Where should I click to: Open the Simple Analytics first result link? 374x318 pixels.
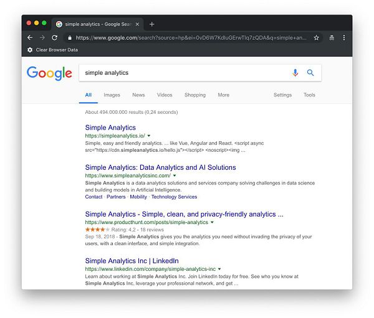(110, 128)
